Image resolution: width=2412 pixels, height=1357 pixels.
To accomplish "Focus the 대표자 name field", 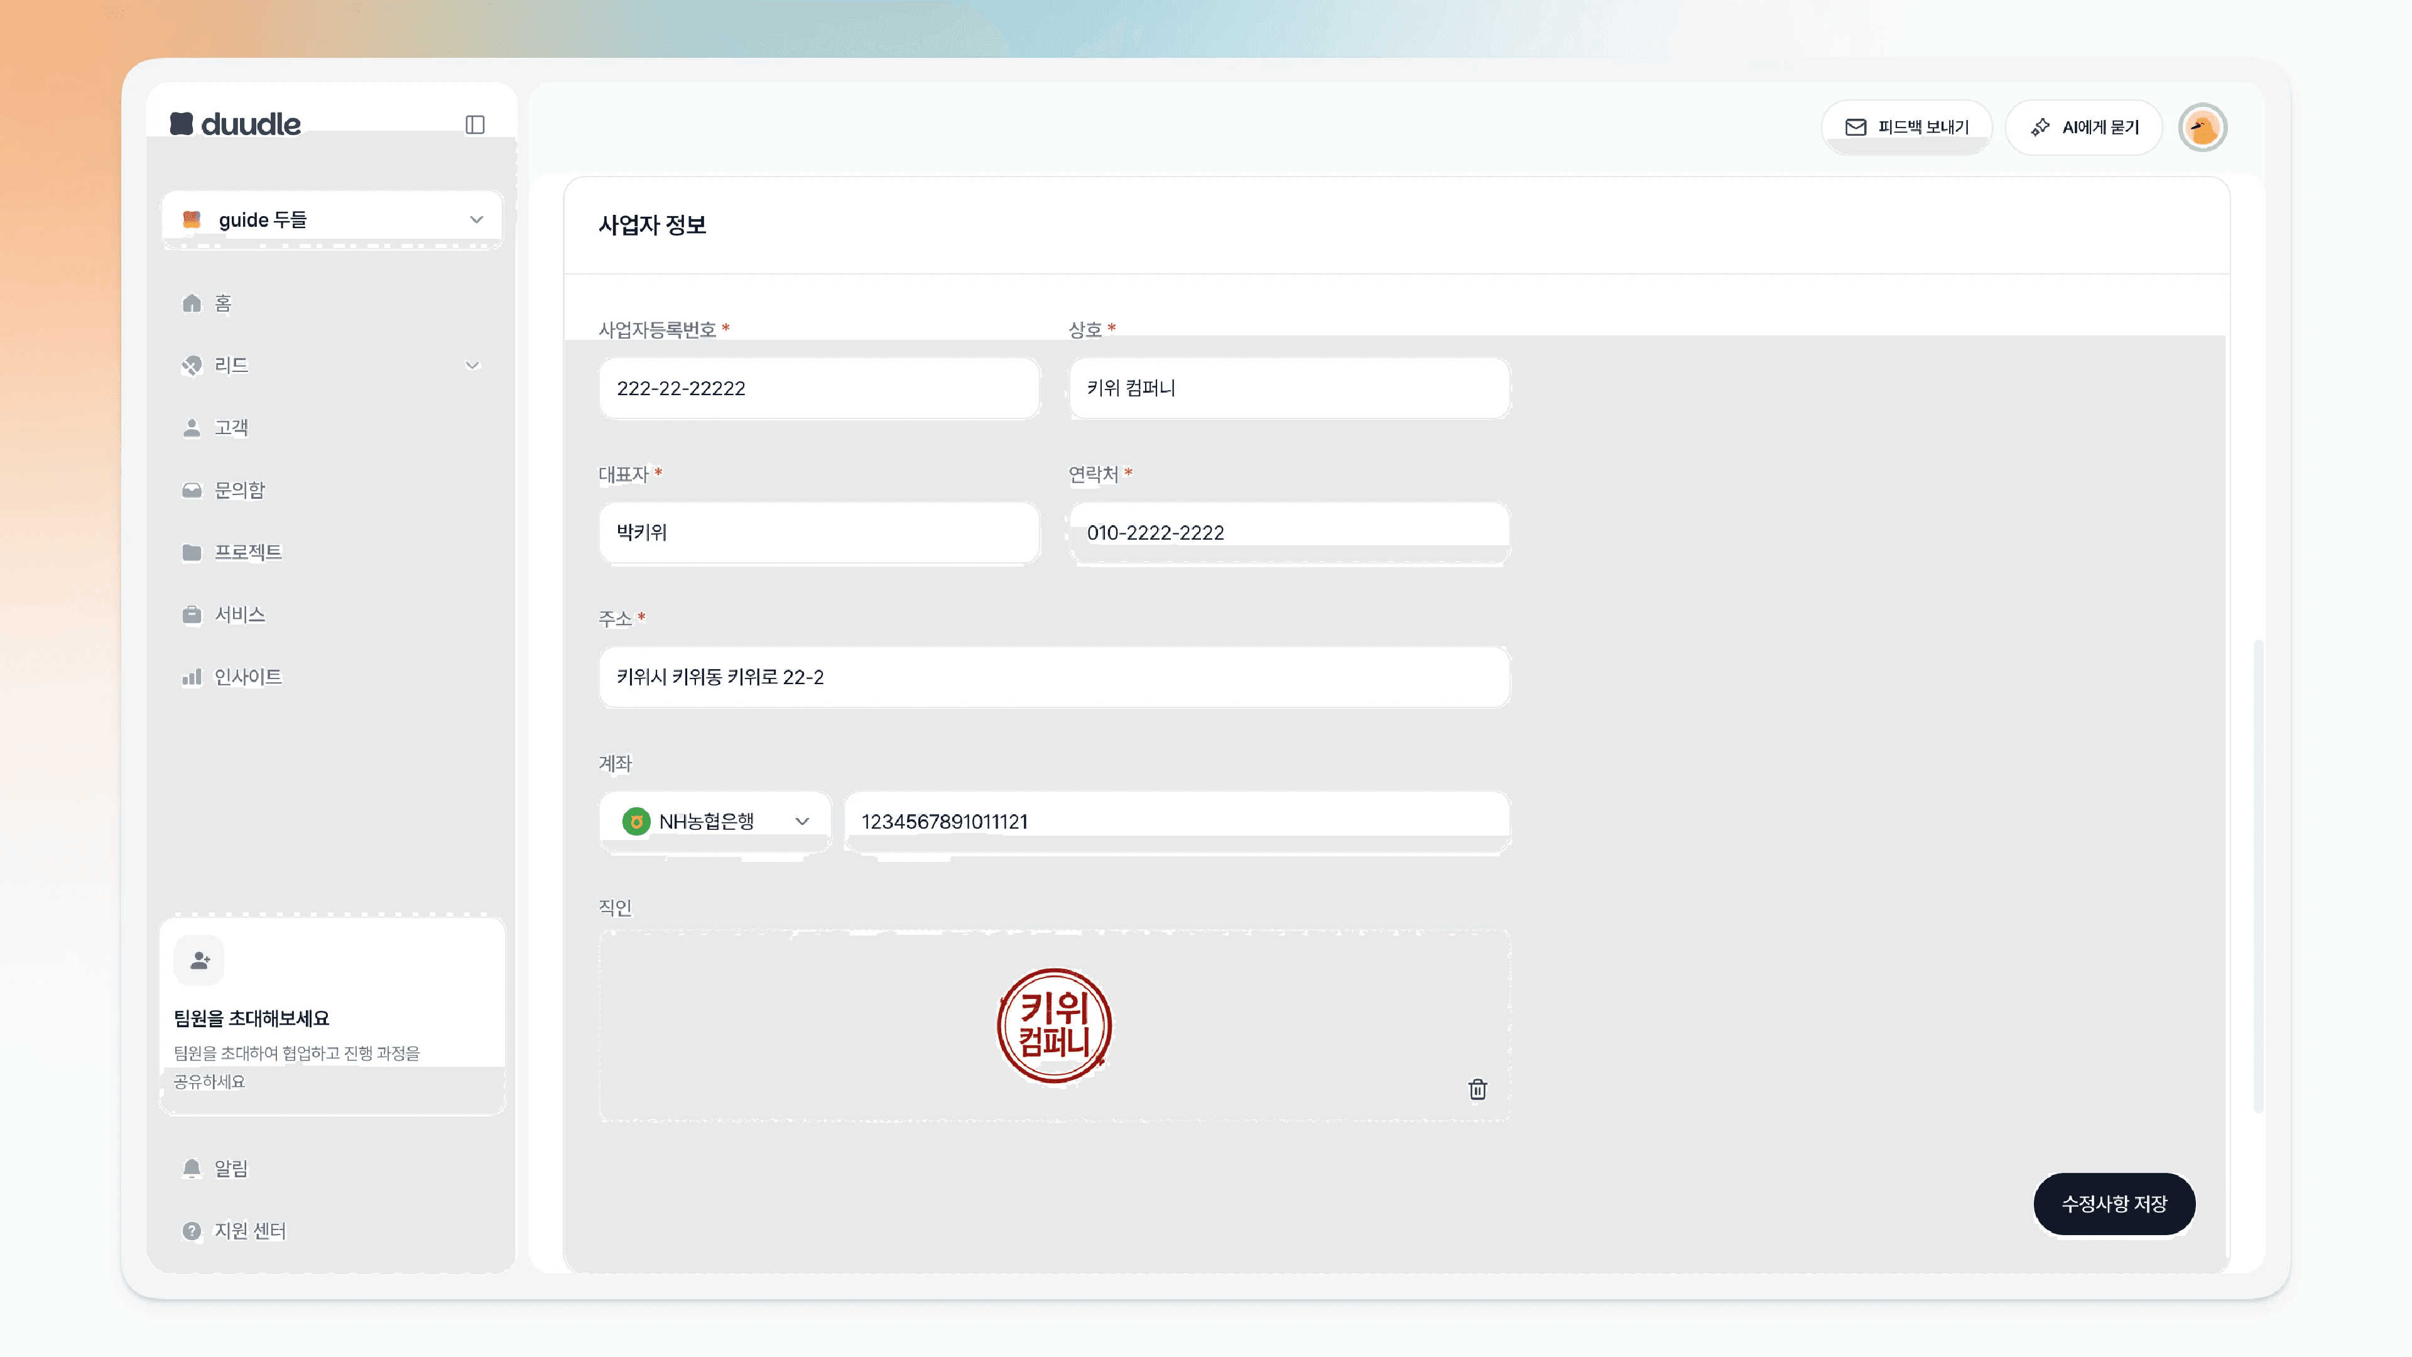I will [x=819, y=533].
